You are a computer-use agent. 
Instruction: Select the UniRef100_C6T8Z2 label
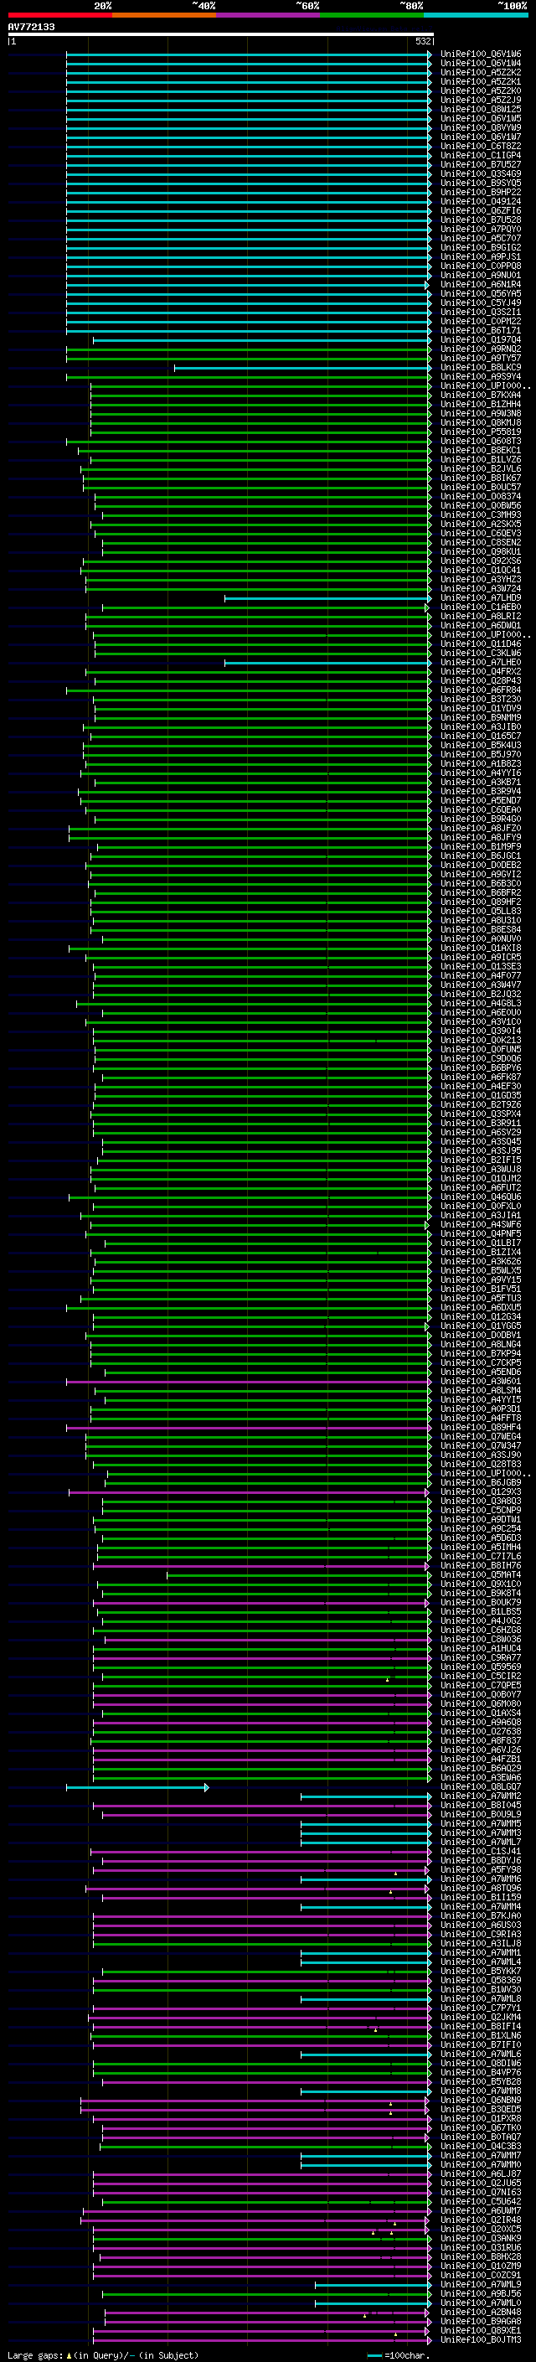480,146
